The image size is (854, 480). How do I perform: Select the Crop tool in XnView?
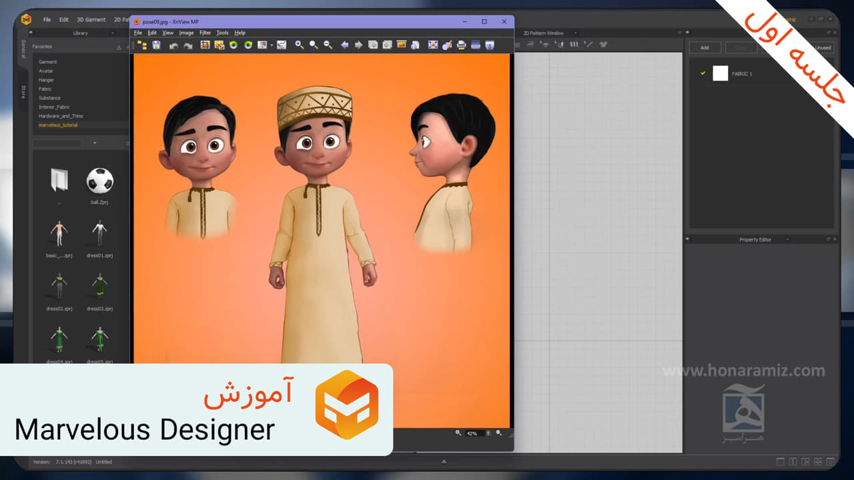pos(205,45)
